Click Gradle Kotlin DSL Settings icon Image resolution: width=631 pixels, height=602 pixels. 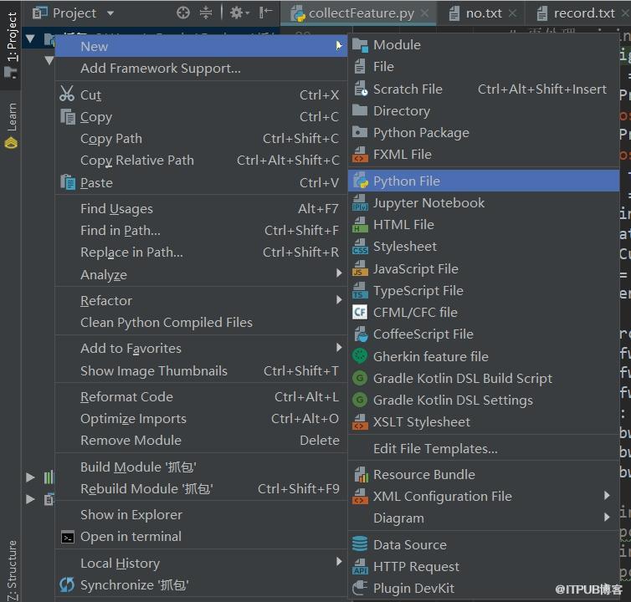pyautogui.click(x=360, y=400)
